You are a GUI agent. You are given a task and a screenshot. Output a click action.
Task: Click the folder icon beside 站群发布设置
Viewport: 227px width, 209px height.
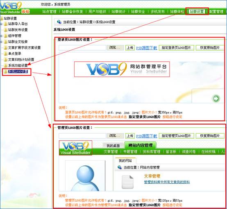click(x=5, y=30)
